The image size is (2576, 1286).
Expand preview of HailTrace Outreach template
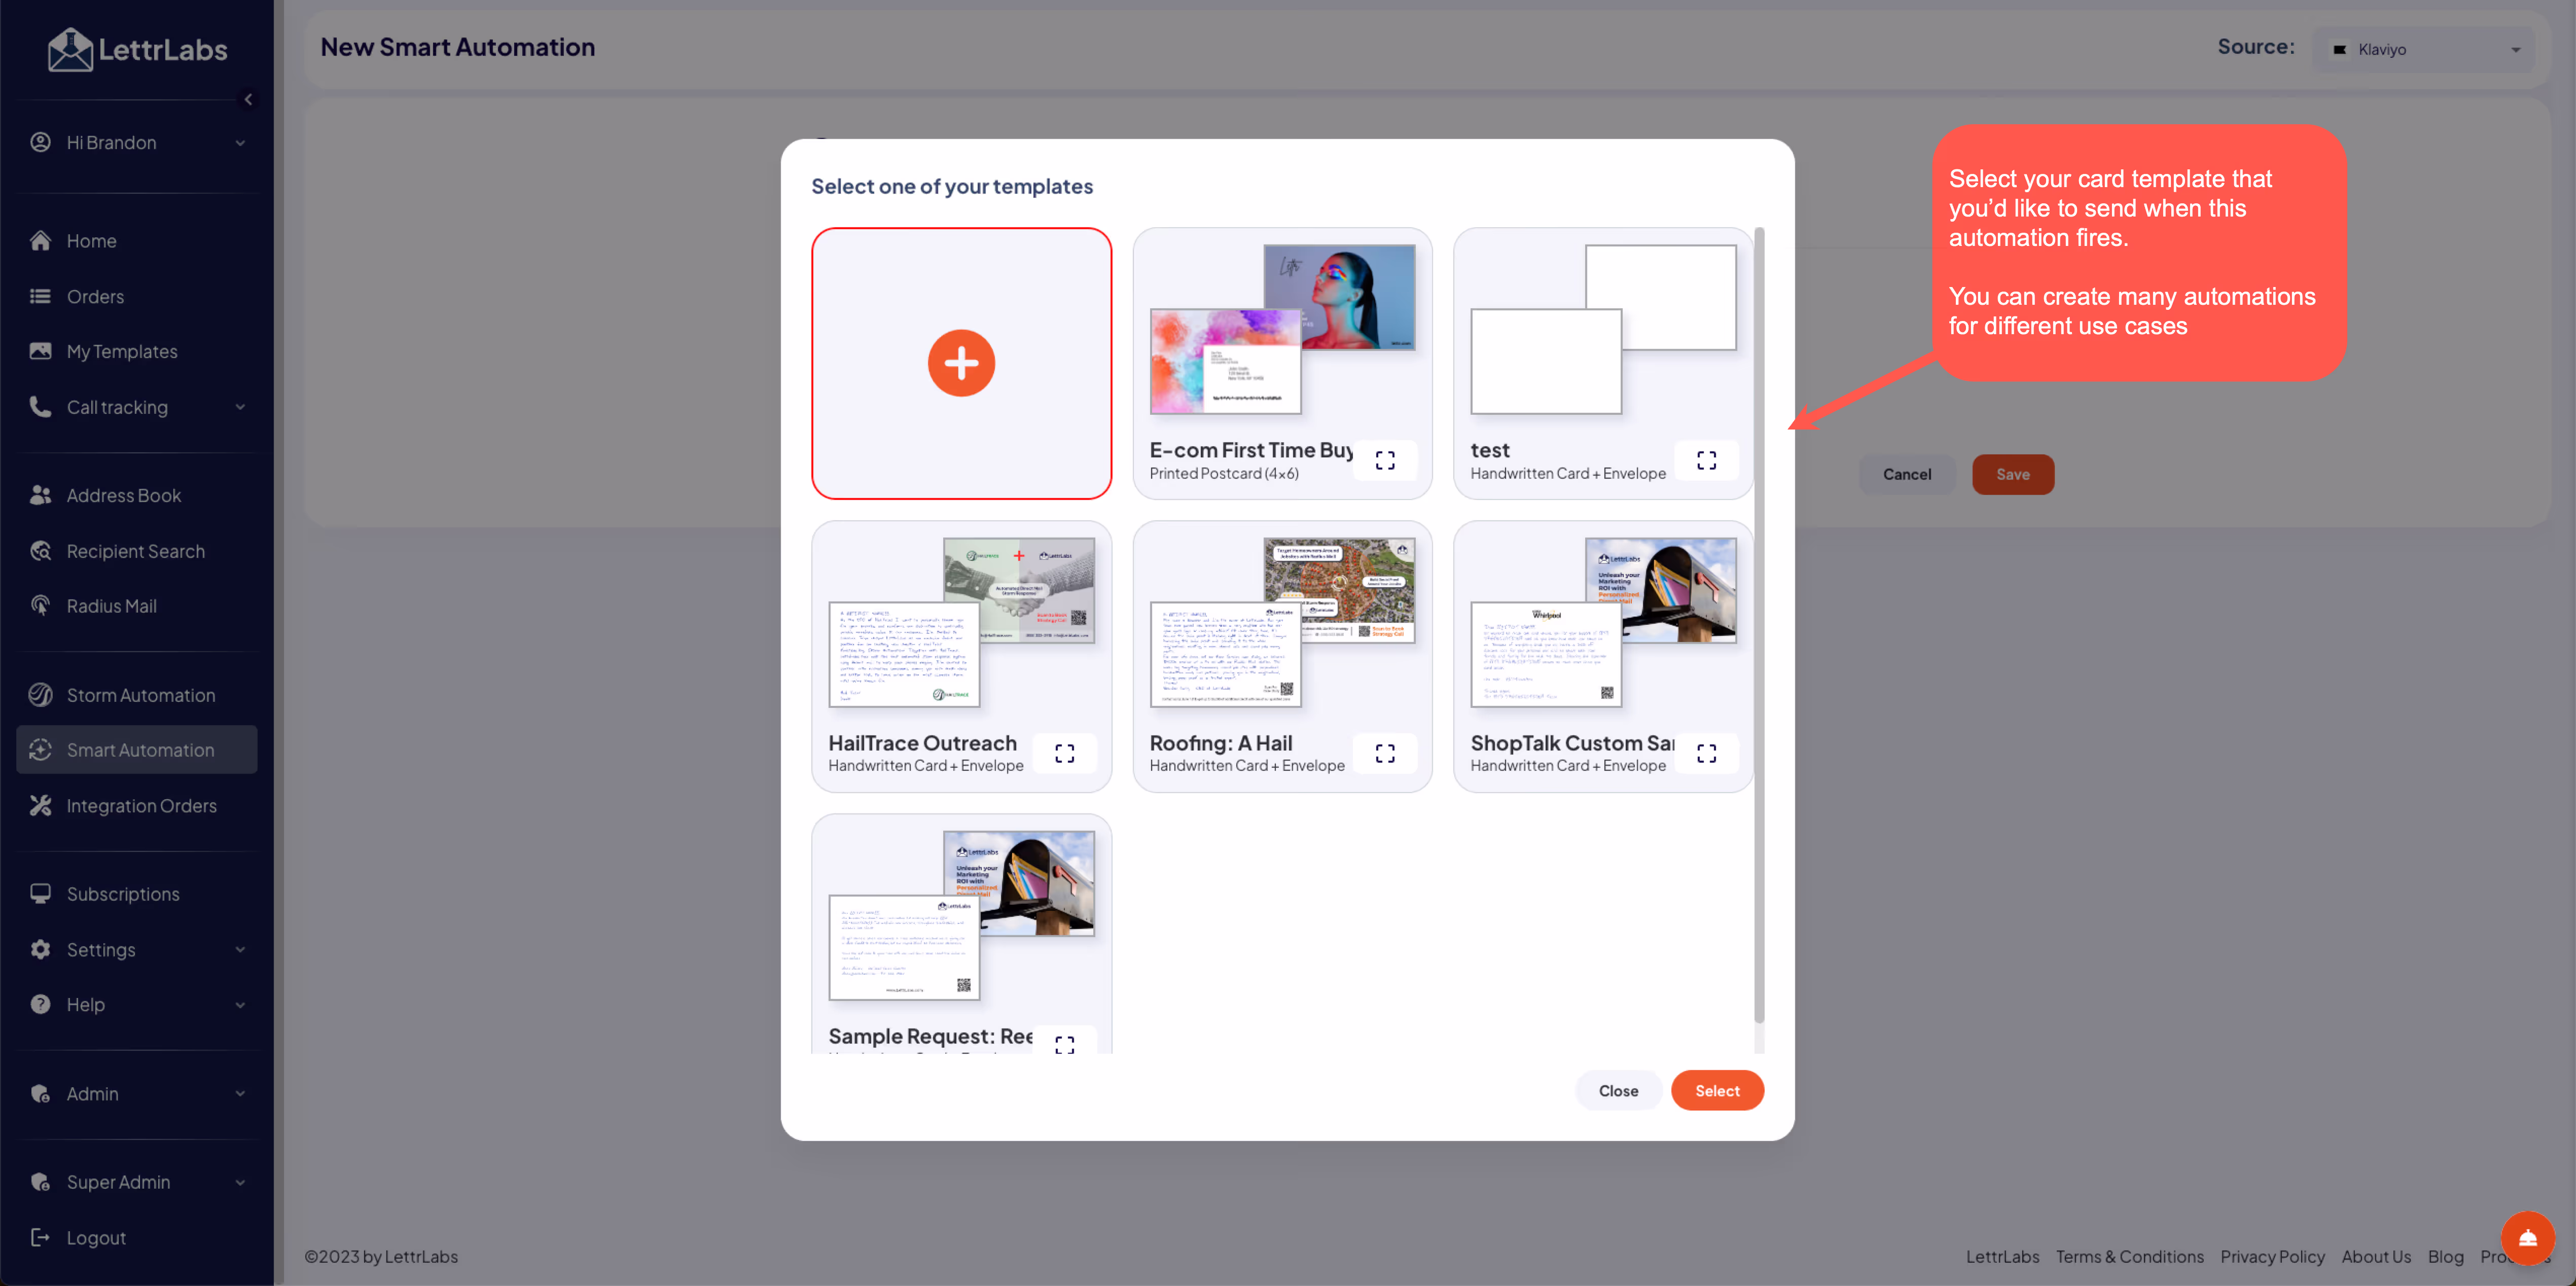[x=1064, y=753]
